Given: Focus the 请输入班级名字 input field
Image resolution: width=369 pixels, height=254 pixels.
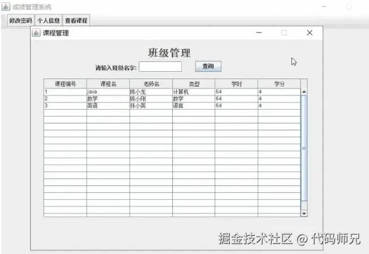Looking at the screenshot, I should 160,67.
